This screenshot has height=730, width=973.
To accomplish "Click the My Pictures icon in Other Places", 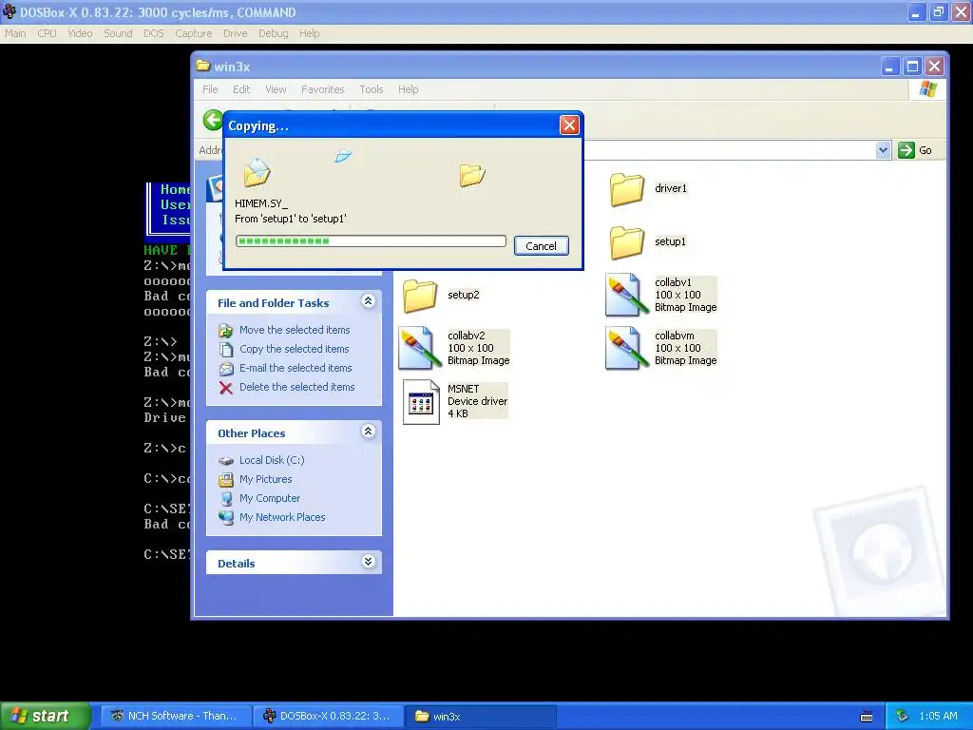I will tap(226, 480).
